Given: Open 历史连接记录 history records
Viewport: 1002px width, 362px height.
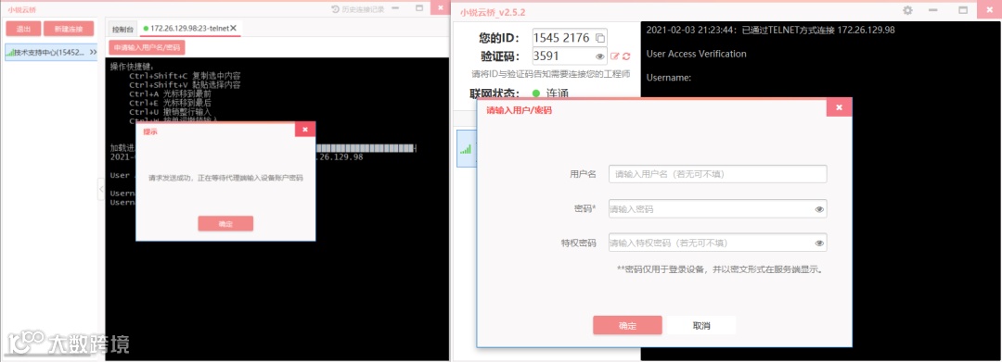Looking at the screenshot, I should pos(358,9).
